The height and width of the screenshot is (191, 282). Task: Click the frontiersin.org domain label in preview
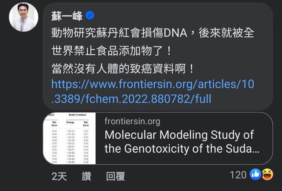point(133,121)
